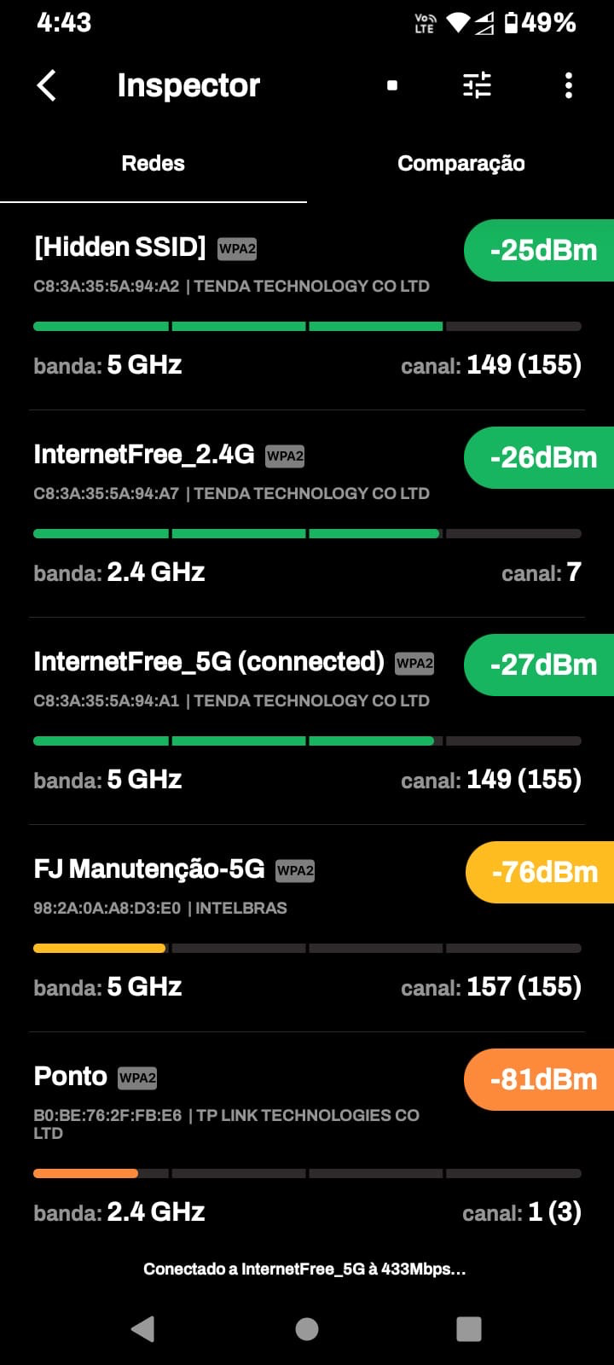Open the filter sliders icon
This screenshot has height=1365, width=614.
pyautogui.click(x=477, y=85)
